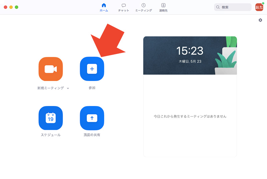
Task: Click the green macOS fullscreen window button
Action: pos(17,7)
